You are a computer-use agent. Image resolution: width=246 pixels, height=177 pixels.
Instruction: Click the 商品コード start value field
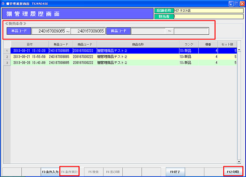[x=148, y=31]
